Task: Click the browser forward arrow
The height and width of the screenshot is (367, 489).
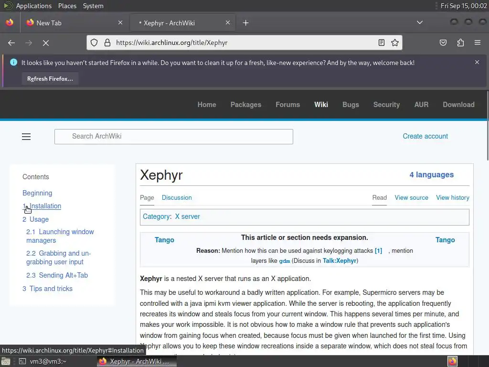Action: coord(29,43)
